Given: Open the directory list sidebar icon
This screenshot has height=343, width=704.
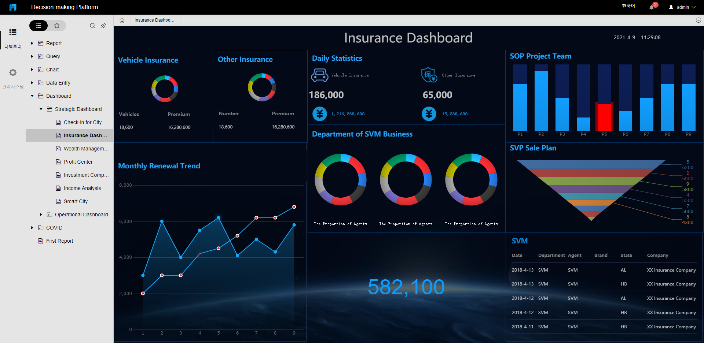Looking at the screenshot, I should tap(13, 32).
